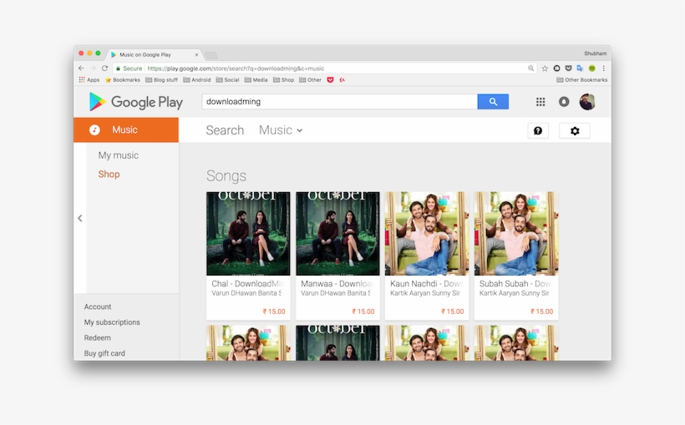This screenshot has height=425, width=685.
Task: Click the Subah Subah title text
Action: [516, 284]
